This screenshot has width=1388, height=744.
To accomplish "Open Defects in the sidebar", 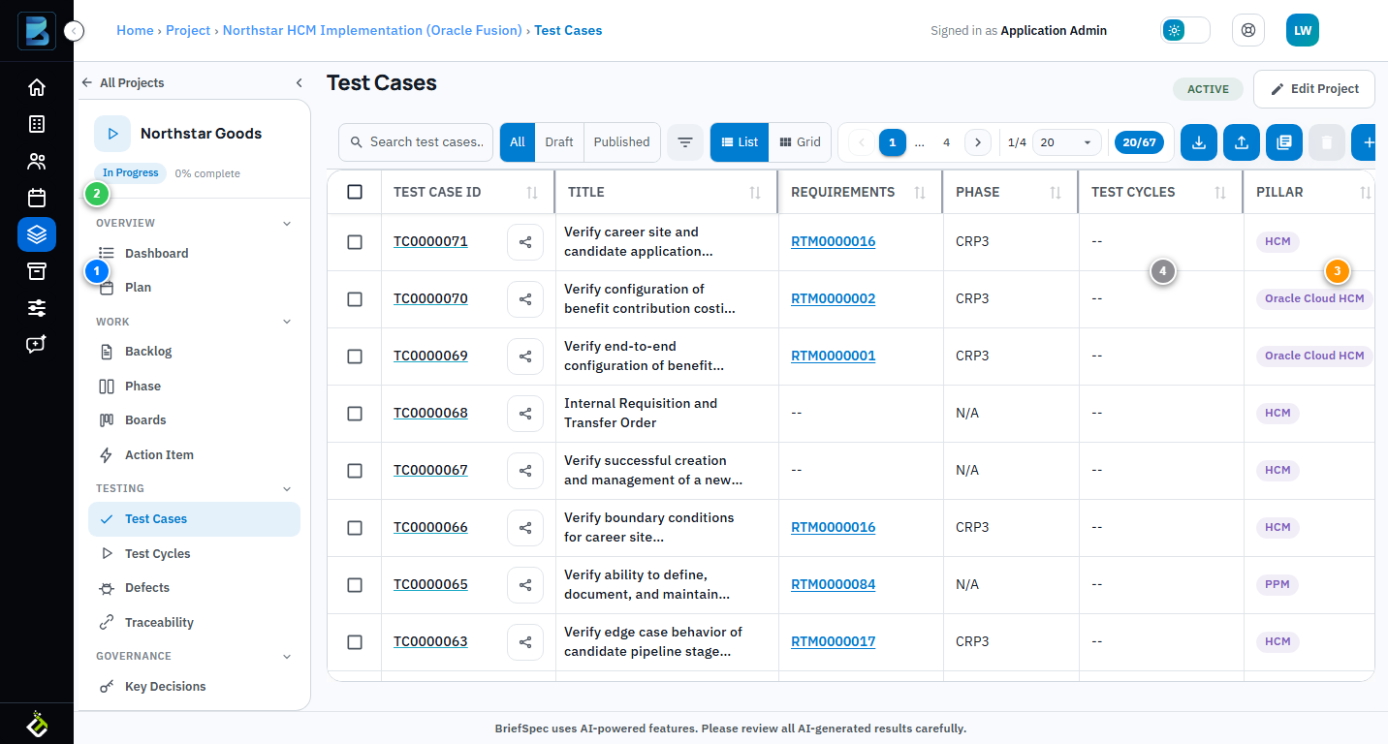I will click(x=194, y=588).
